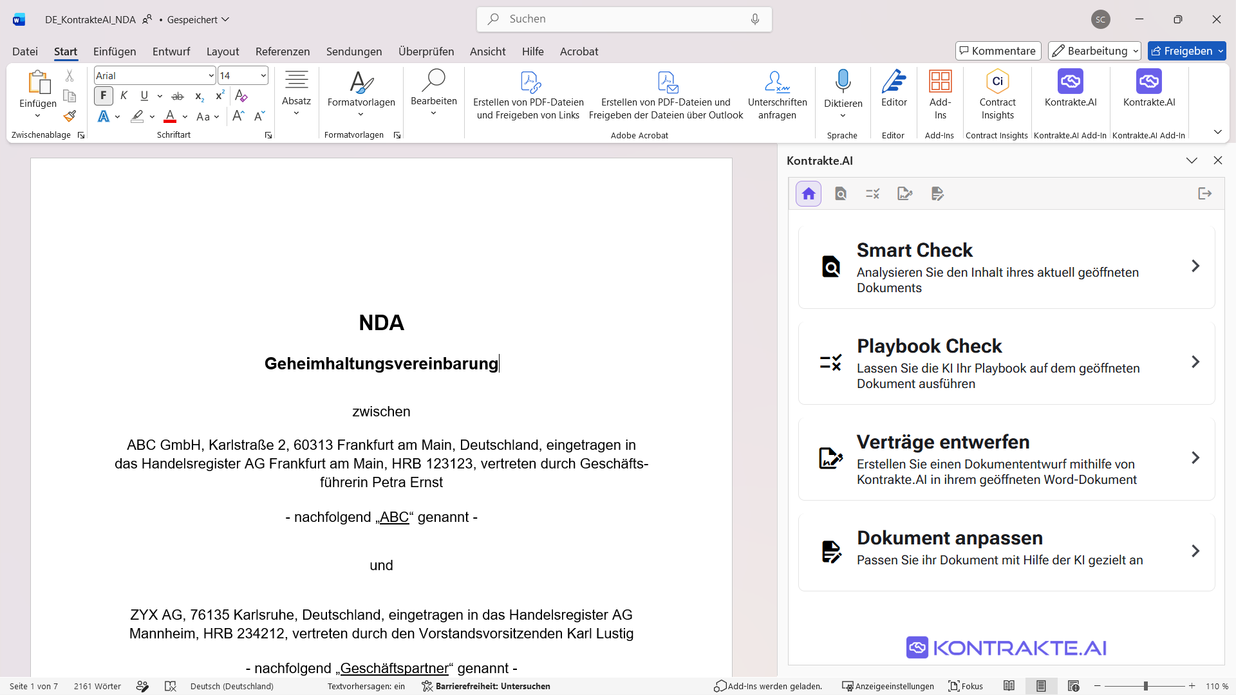
Task: Decrease font size icon
Action: pos(259,116)
